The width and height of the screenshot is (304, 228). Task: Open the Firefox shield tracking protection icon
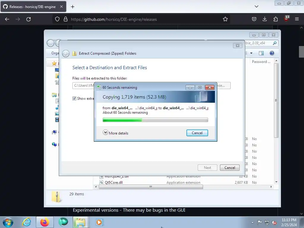point(57,19)
